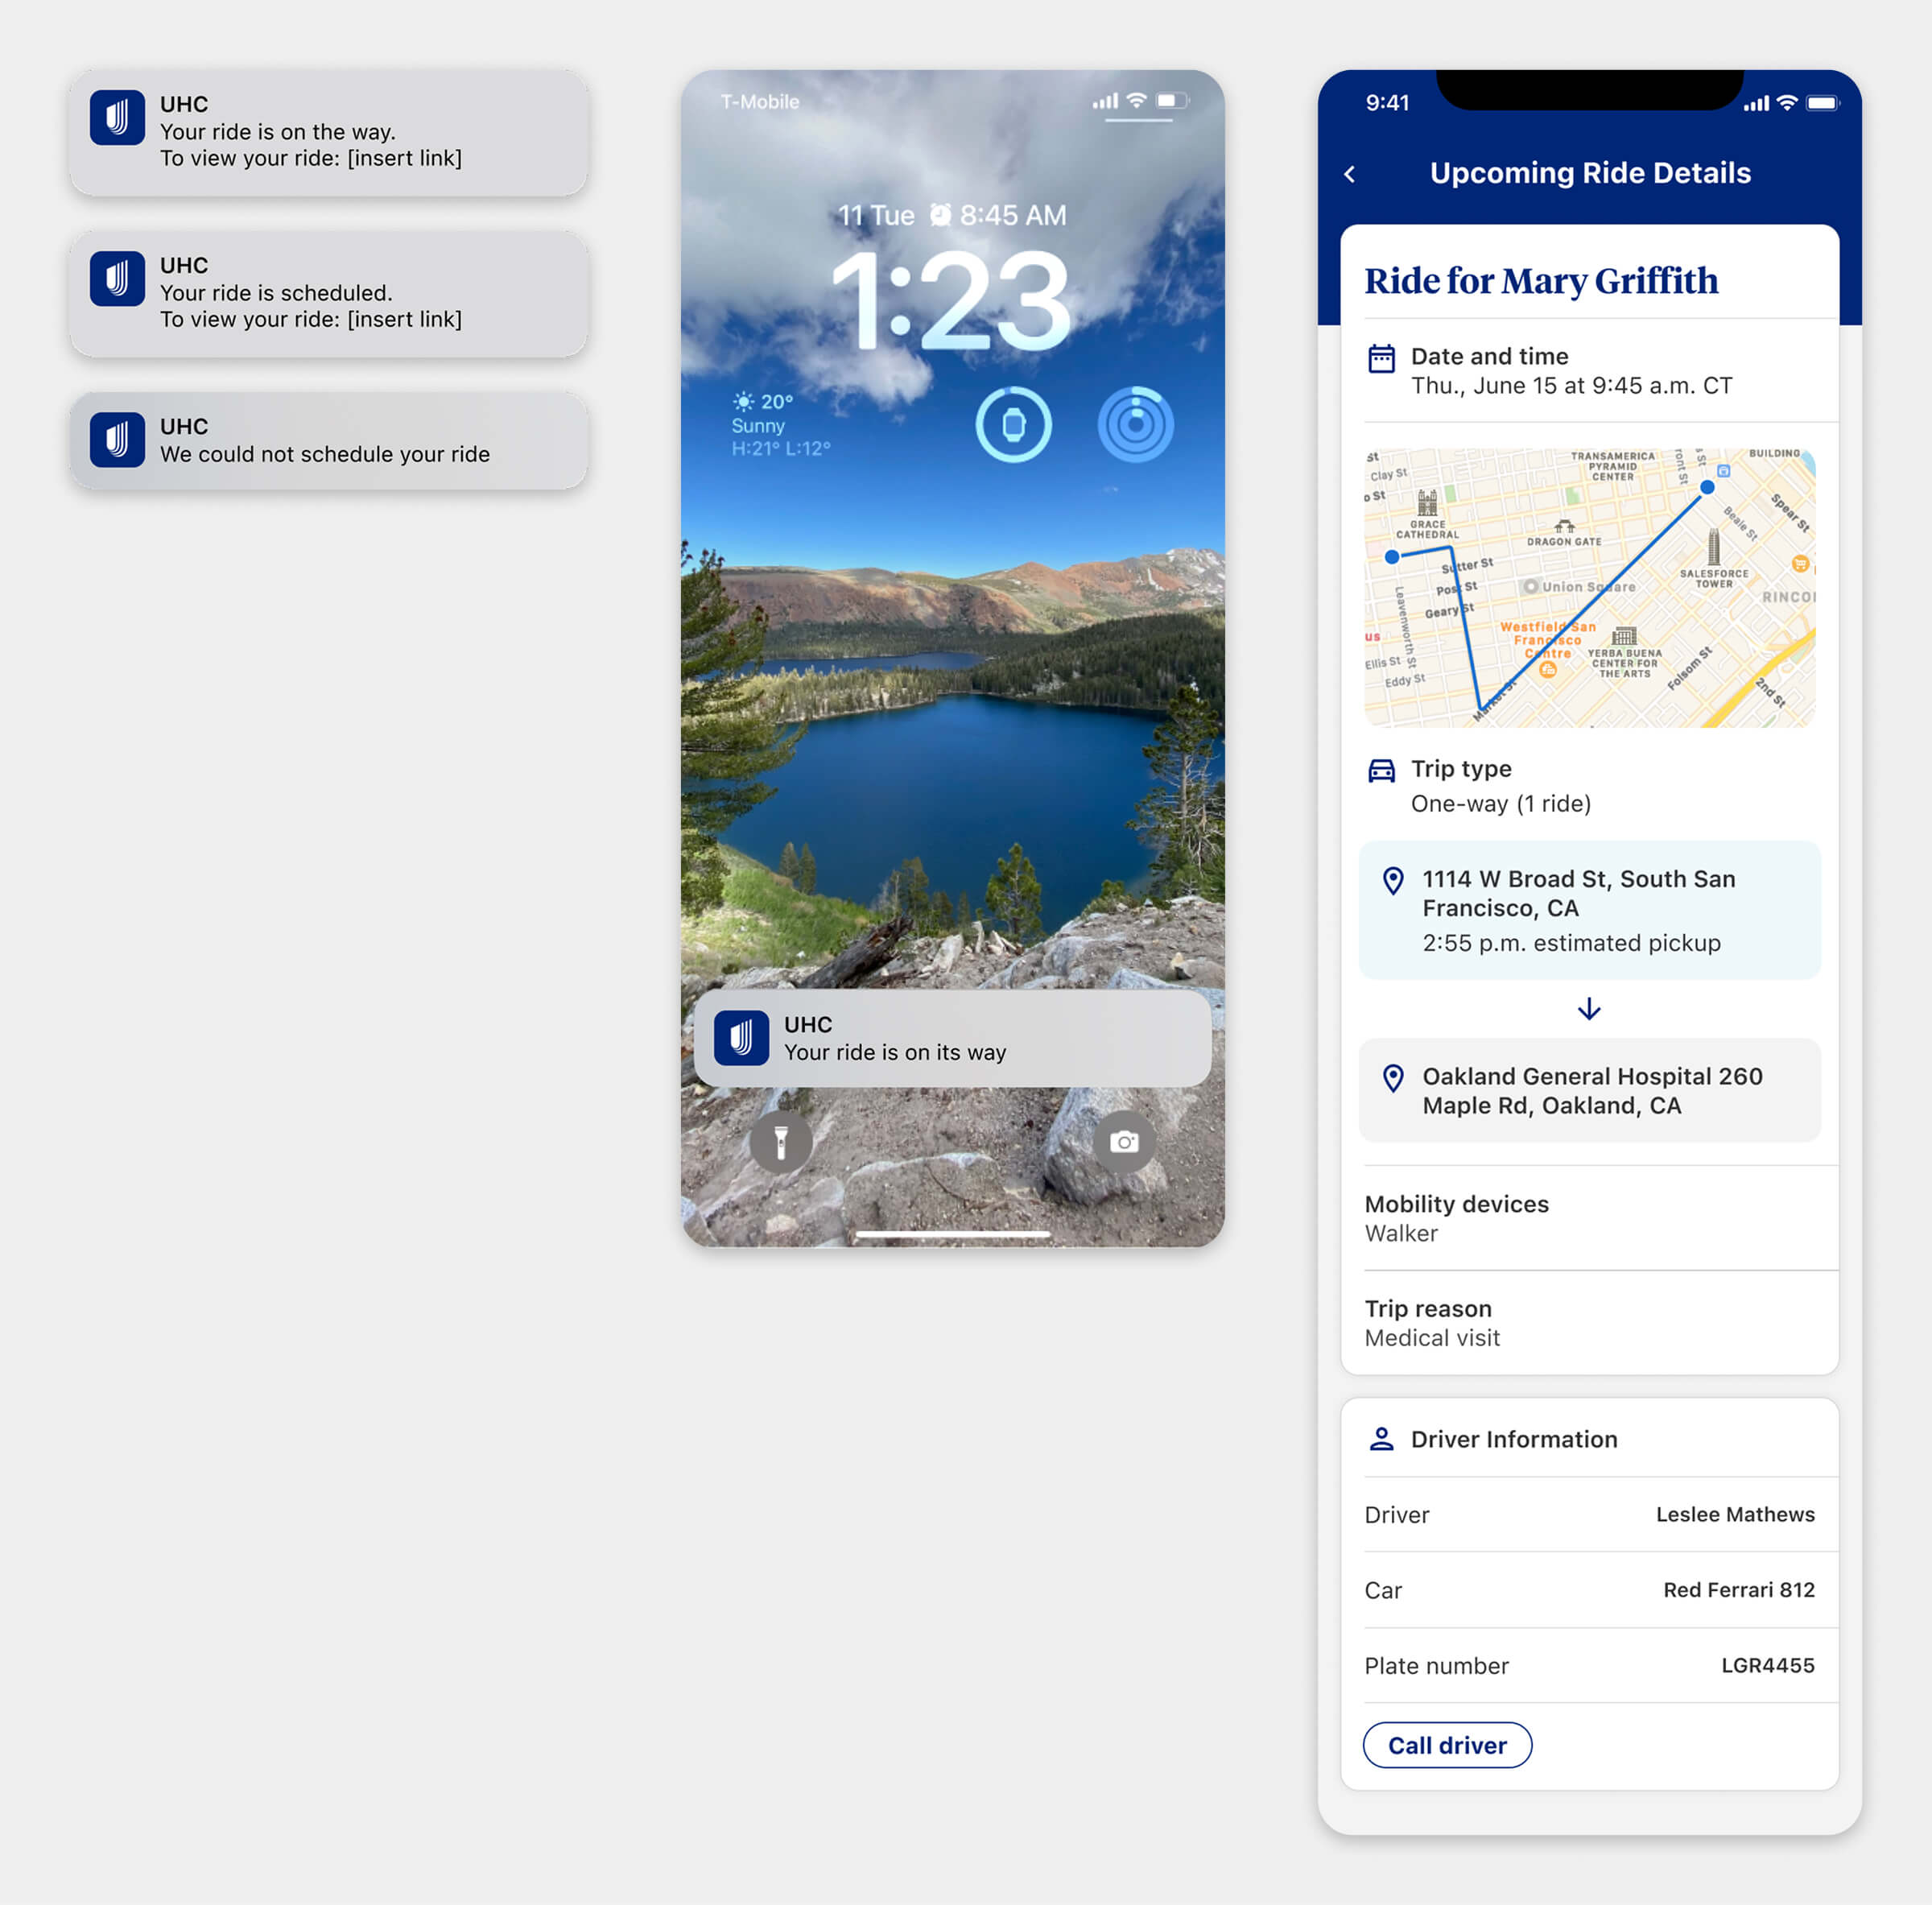Tap the home indicator bar on lock screen
1932x1905 pixels.
point(952,1234)
